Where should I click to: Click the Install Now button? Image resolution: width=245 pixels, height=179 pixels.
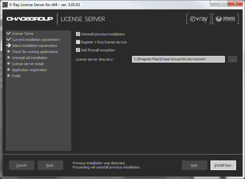click(223, 165)
